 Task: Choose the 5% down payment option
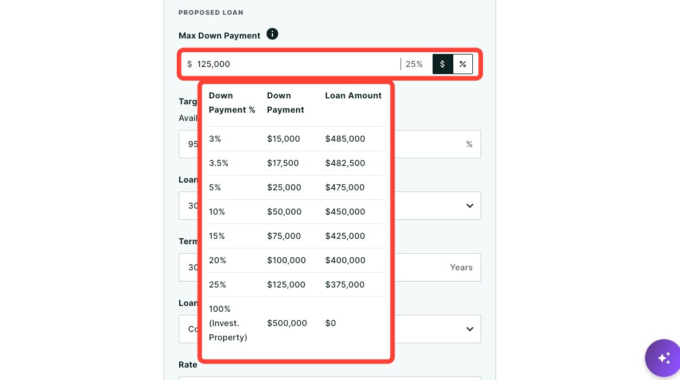pos(295,187)
